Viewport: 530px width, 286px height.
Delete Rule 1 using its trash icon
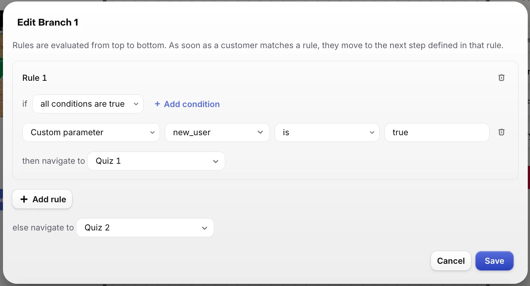501,78
